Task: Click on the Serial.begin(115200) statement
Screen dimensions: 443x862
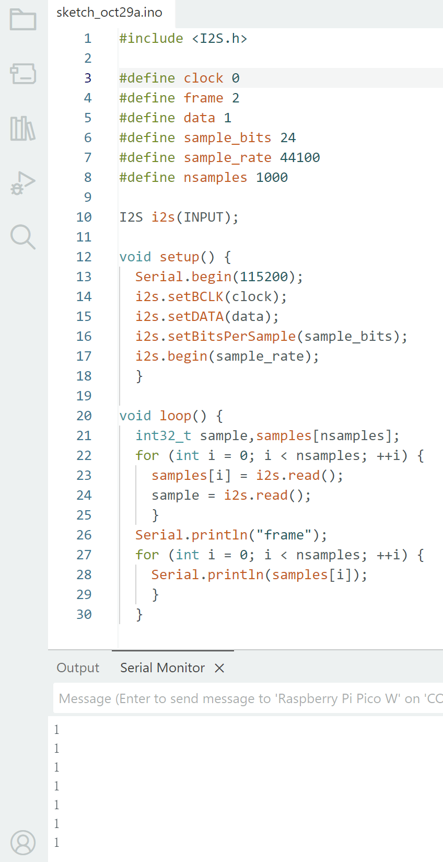Action: point(219,277)
